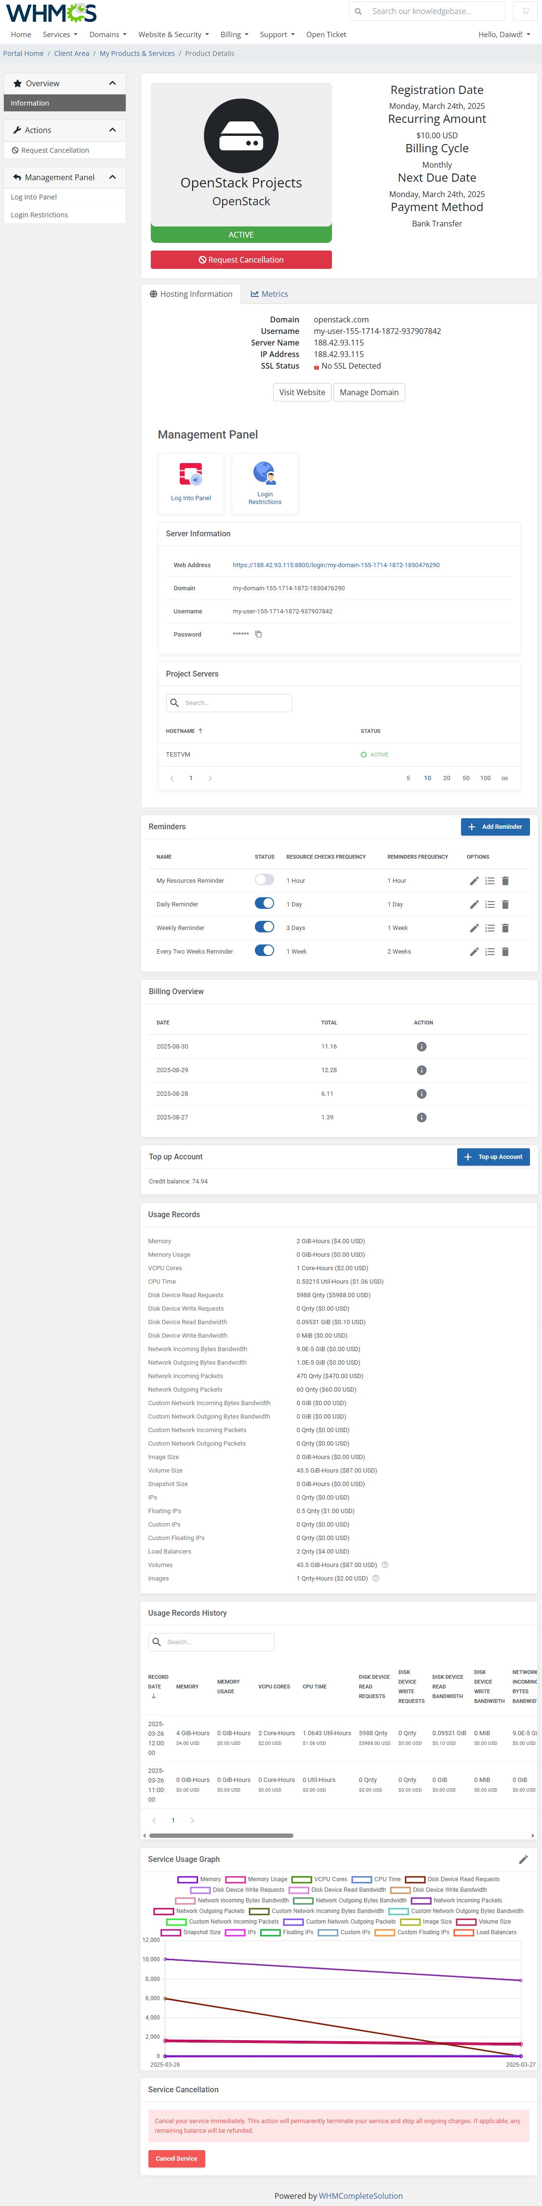The image size is (542, 2206).
Task: Open Login Restrictions globe icon
Action: (264, 473)
